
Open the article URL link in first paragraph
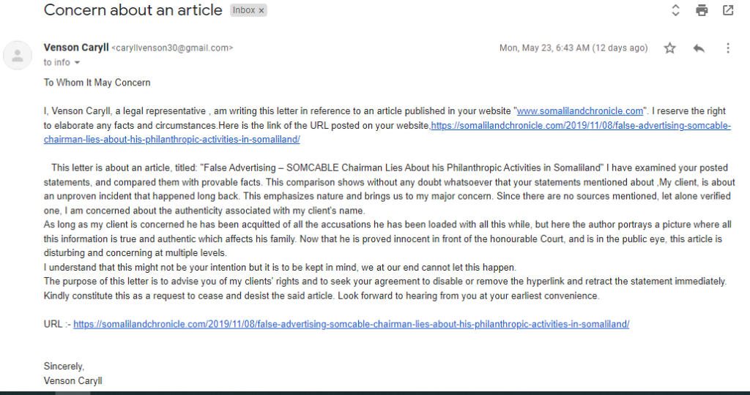(581, 126)
